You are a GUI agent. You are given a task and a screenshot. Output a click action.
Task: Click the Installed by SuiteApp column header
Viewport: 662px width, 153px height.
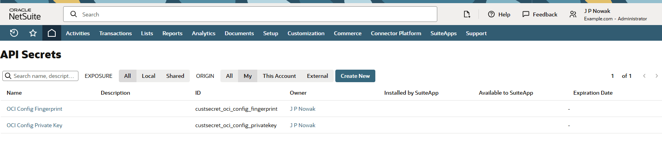pos(411,93)
